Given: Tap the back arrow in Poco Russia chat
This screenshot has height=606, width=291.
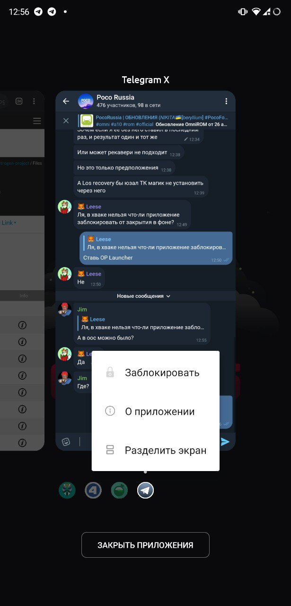Looking at the screenshot, I should [66, 101].
